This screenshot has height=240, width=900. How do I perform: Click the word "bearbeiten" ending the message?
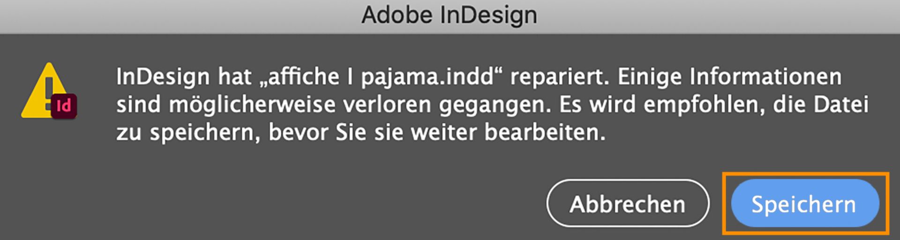(545, 133)
